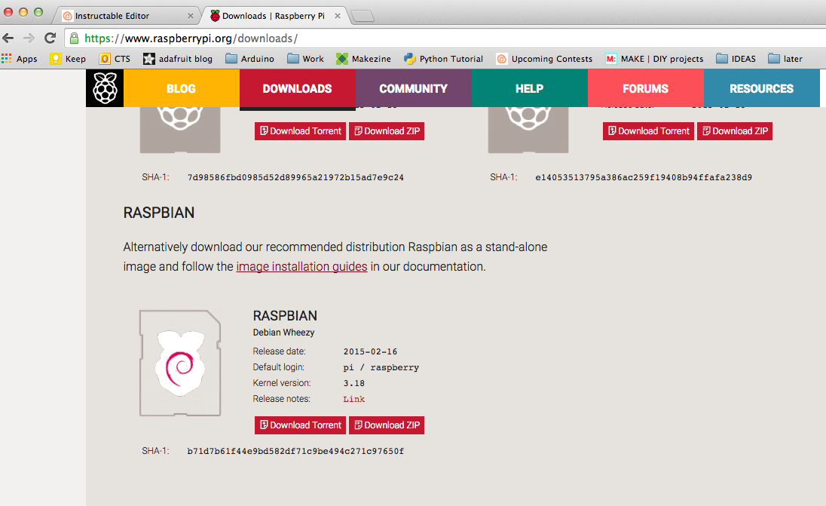
Task: Click Download ZIP above SHA-1 e1405351
Action: point(735,130)
